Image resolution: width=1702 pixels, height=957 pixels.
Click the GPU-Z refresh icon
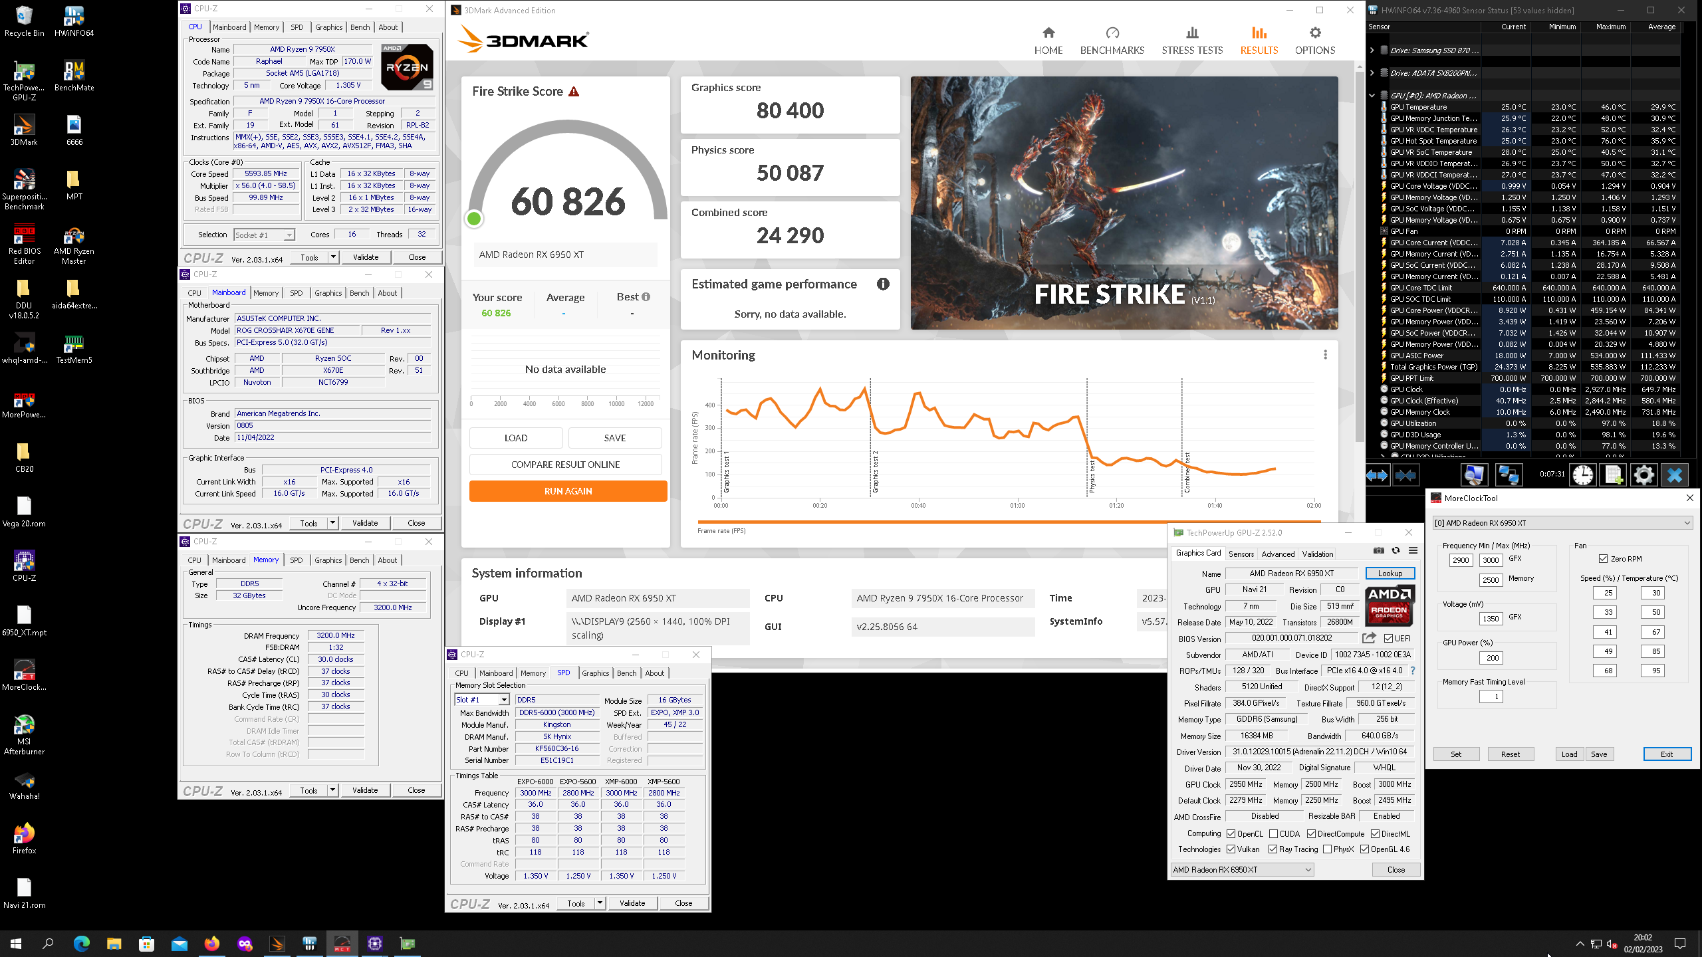click(x=1396, y=551)
